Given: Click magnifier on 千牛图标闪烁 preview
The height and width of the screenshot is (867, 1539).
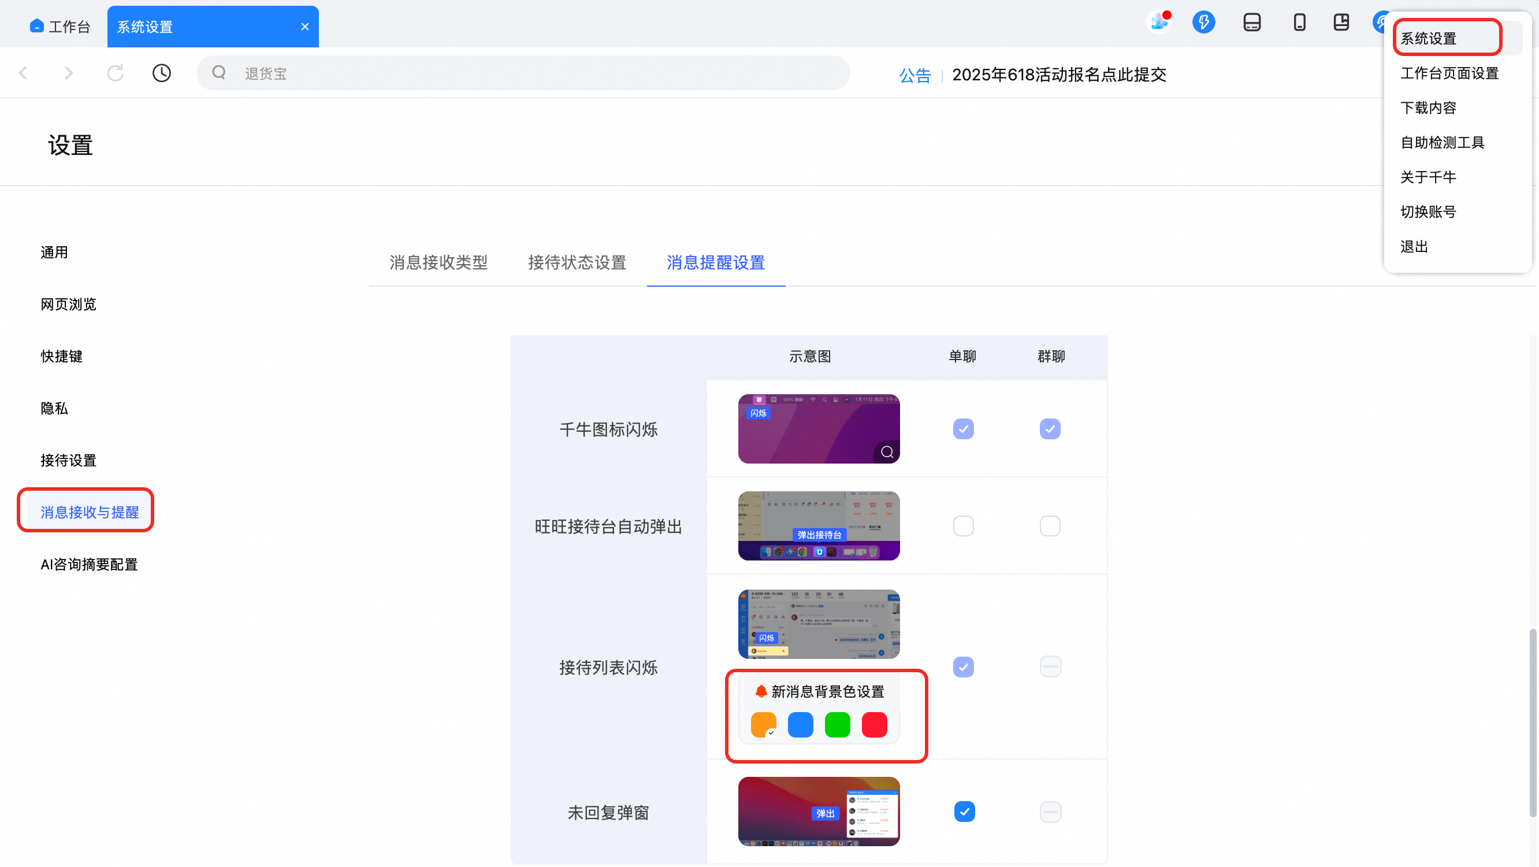Looking at the screenshot, I should point(887,452).
